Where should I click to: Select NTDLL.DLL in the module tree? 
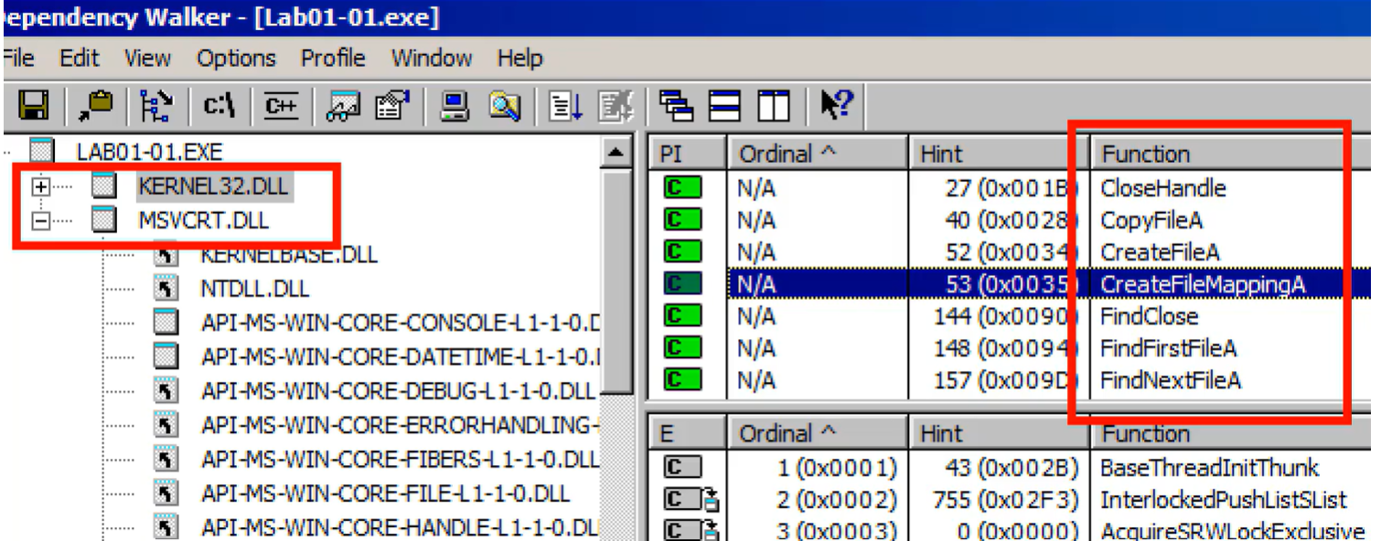(x=255, y=289)
